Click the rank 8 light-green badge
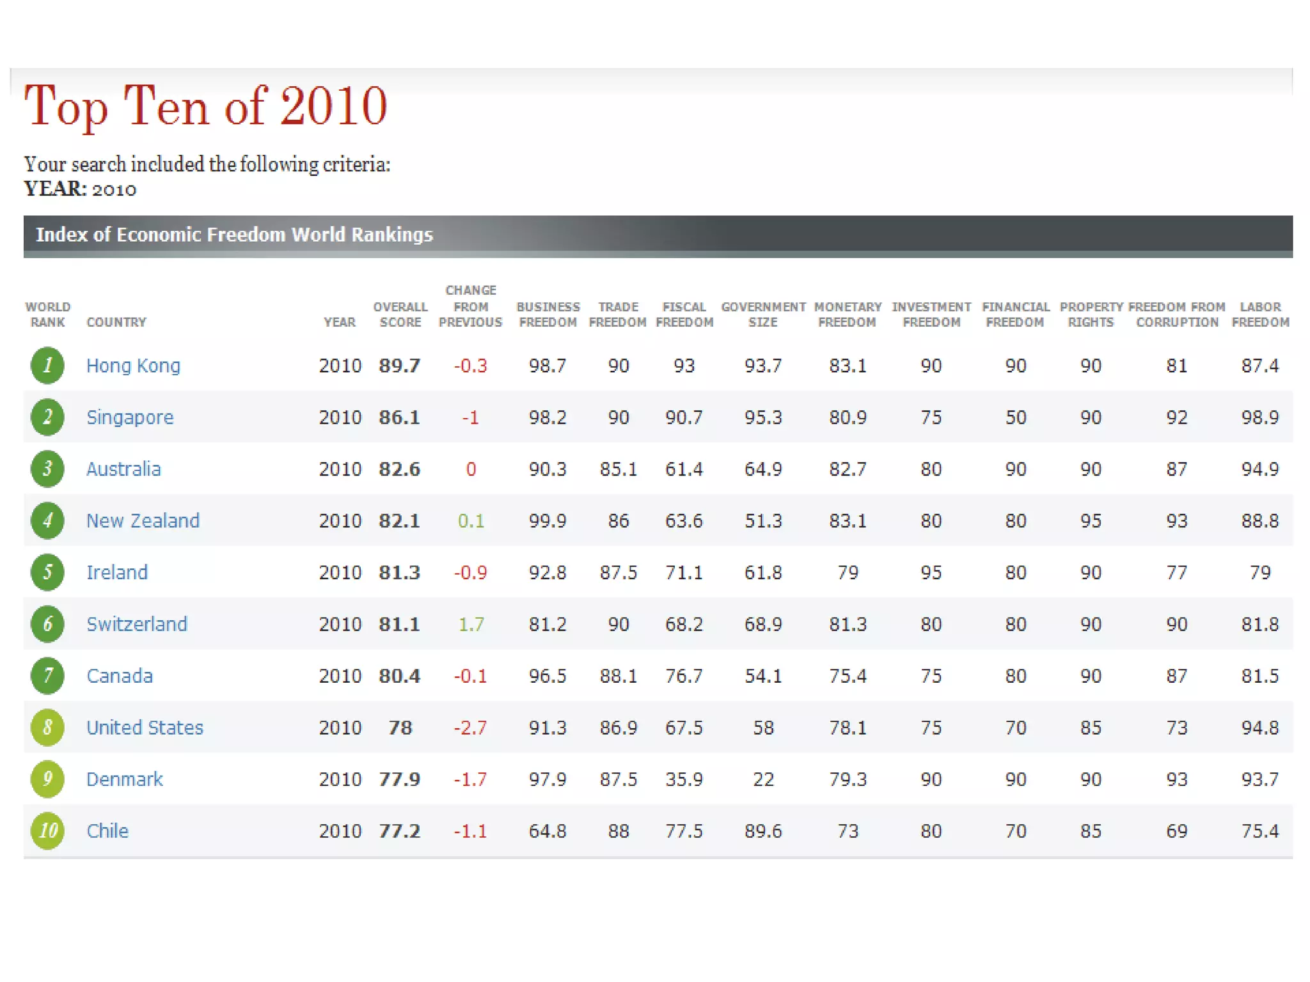The width and height of the screenshot is (1310, 982). point(47,728)
